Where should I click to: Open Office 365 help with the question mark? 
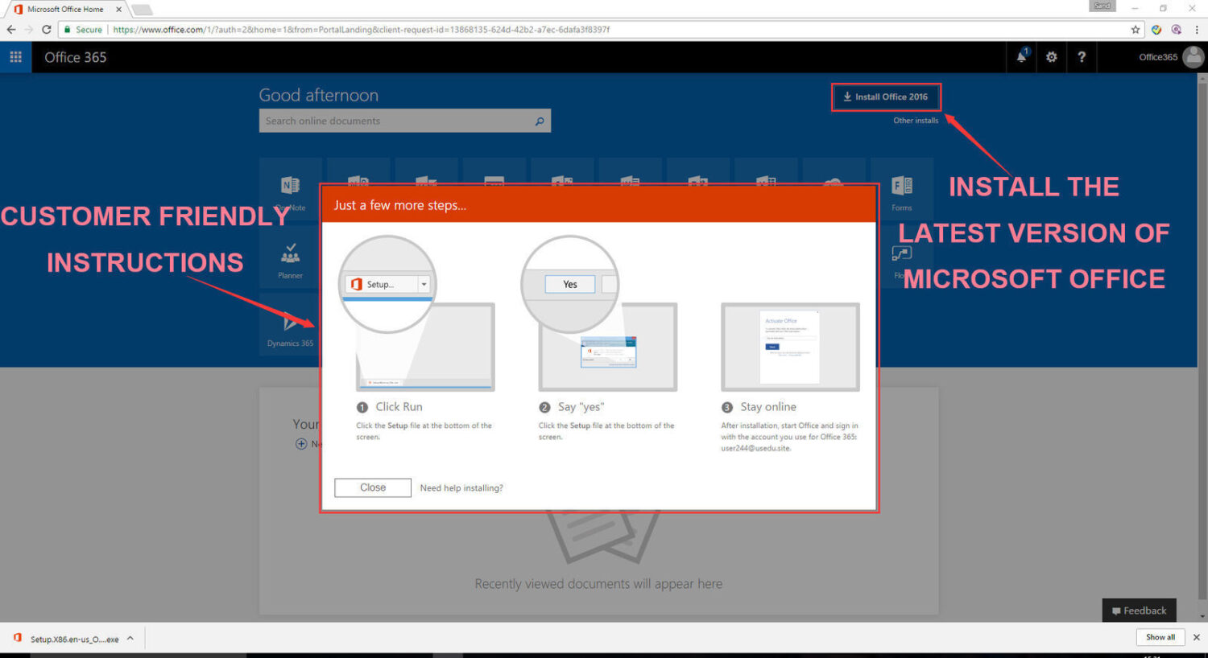point(1082,57)
